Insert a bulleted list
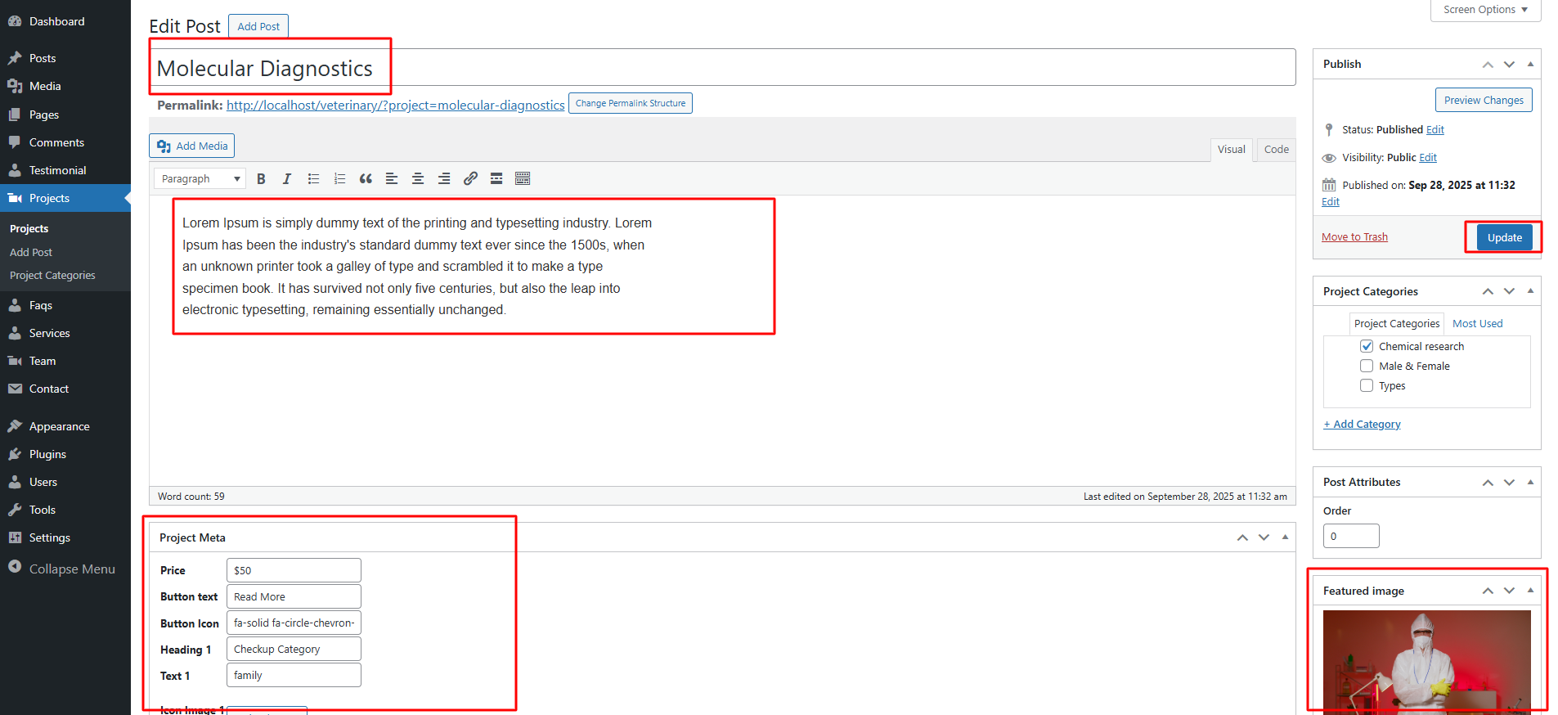 click(313, 179)
